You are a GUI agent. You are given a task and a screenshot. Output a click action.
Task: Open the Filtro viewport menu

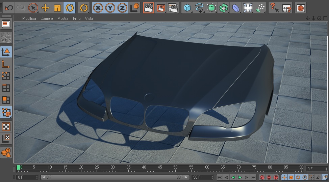[x=77, y=19]
